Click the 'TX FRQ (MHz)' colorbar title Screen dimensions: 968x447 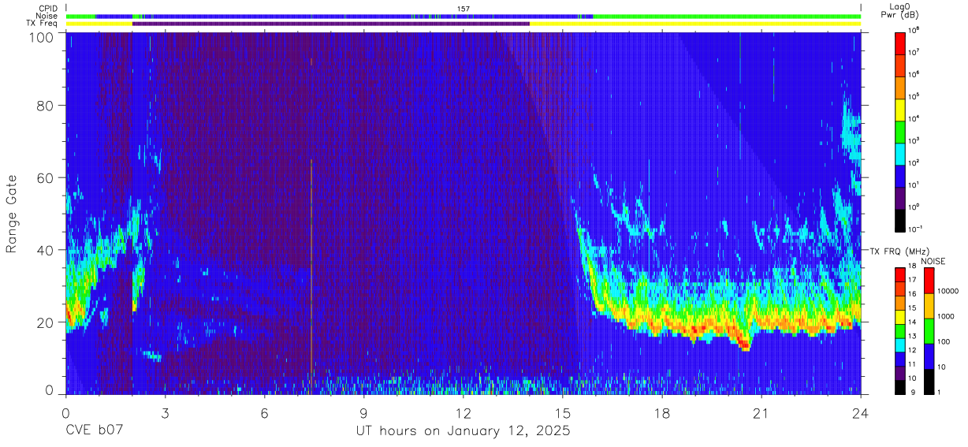[898, 251]
